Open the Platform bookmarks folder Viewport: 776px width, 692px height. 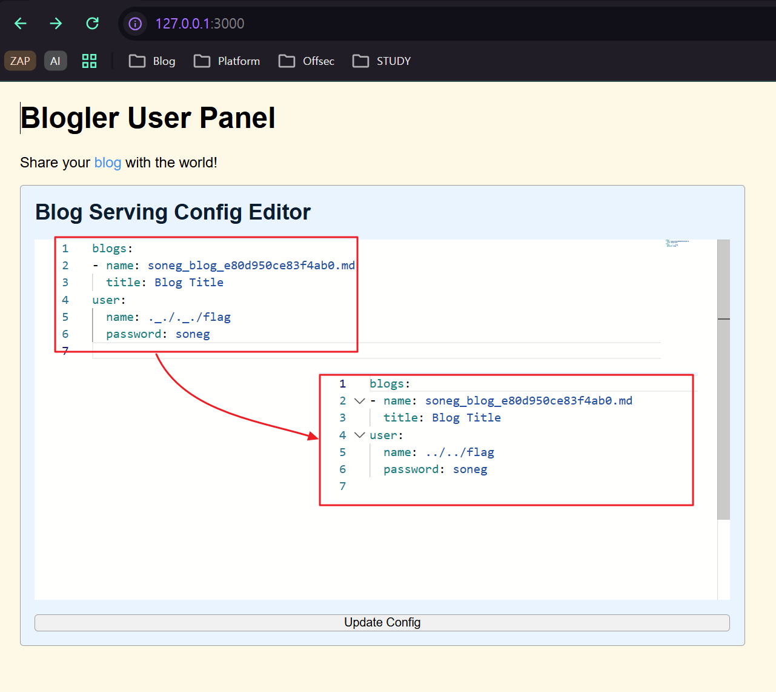pyautogui.click(x=227, y=61)
